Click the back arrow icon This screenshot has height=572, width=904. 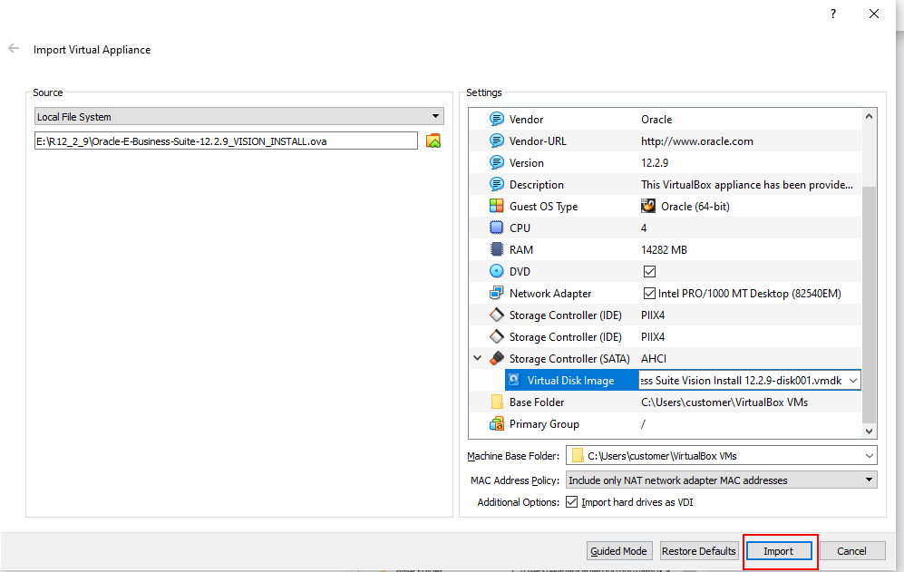click(14, 49)
